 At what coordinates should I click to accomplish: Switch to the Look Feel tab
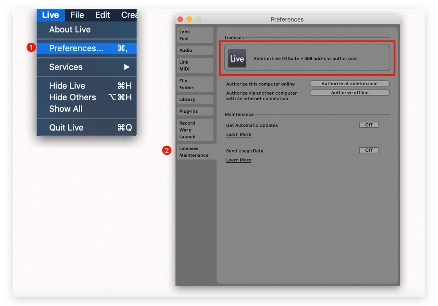click(x=195, y=35)
